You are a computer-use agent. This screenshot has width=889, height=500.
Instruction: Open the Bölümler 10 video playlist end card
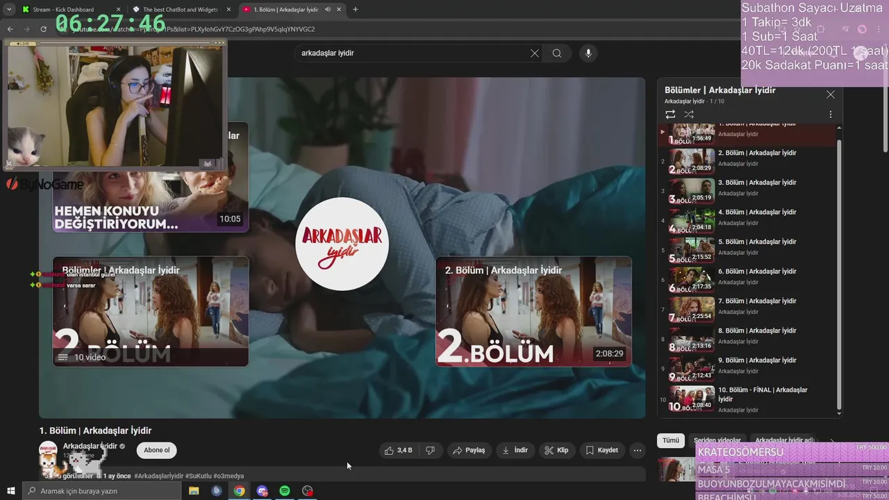(x=151, y=311)
